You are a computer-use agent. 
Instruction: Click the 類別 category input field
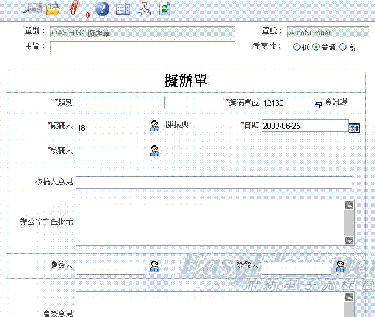120,103
